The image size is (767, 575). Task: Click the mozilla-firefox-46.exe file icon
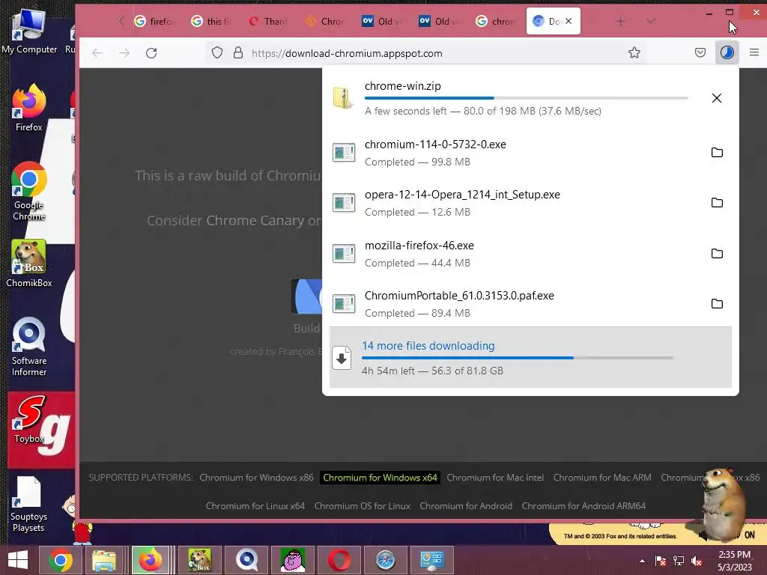coord(343,254)
